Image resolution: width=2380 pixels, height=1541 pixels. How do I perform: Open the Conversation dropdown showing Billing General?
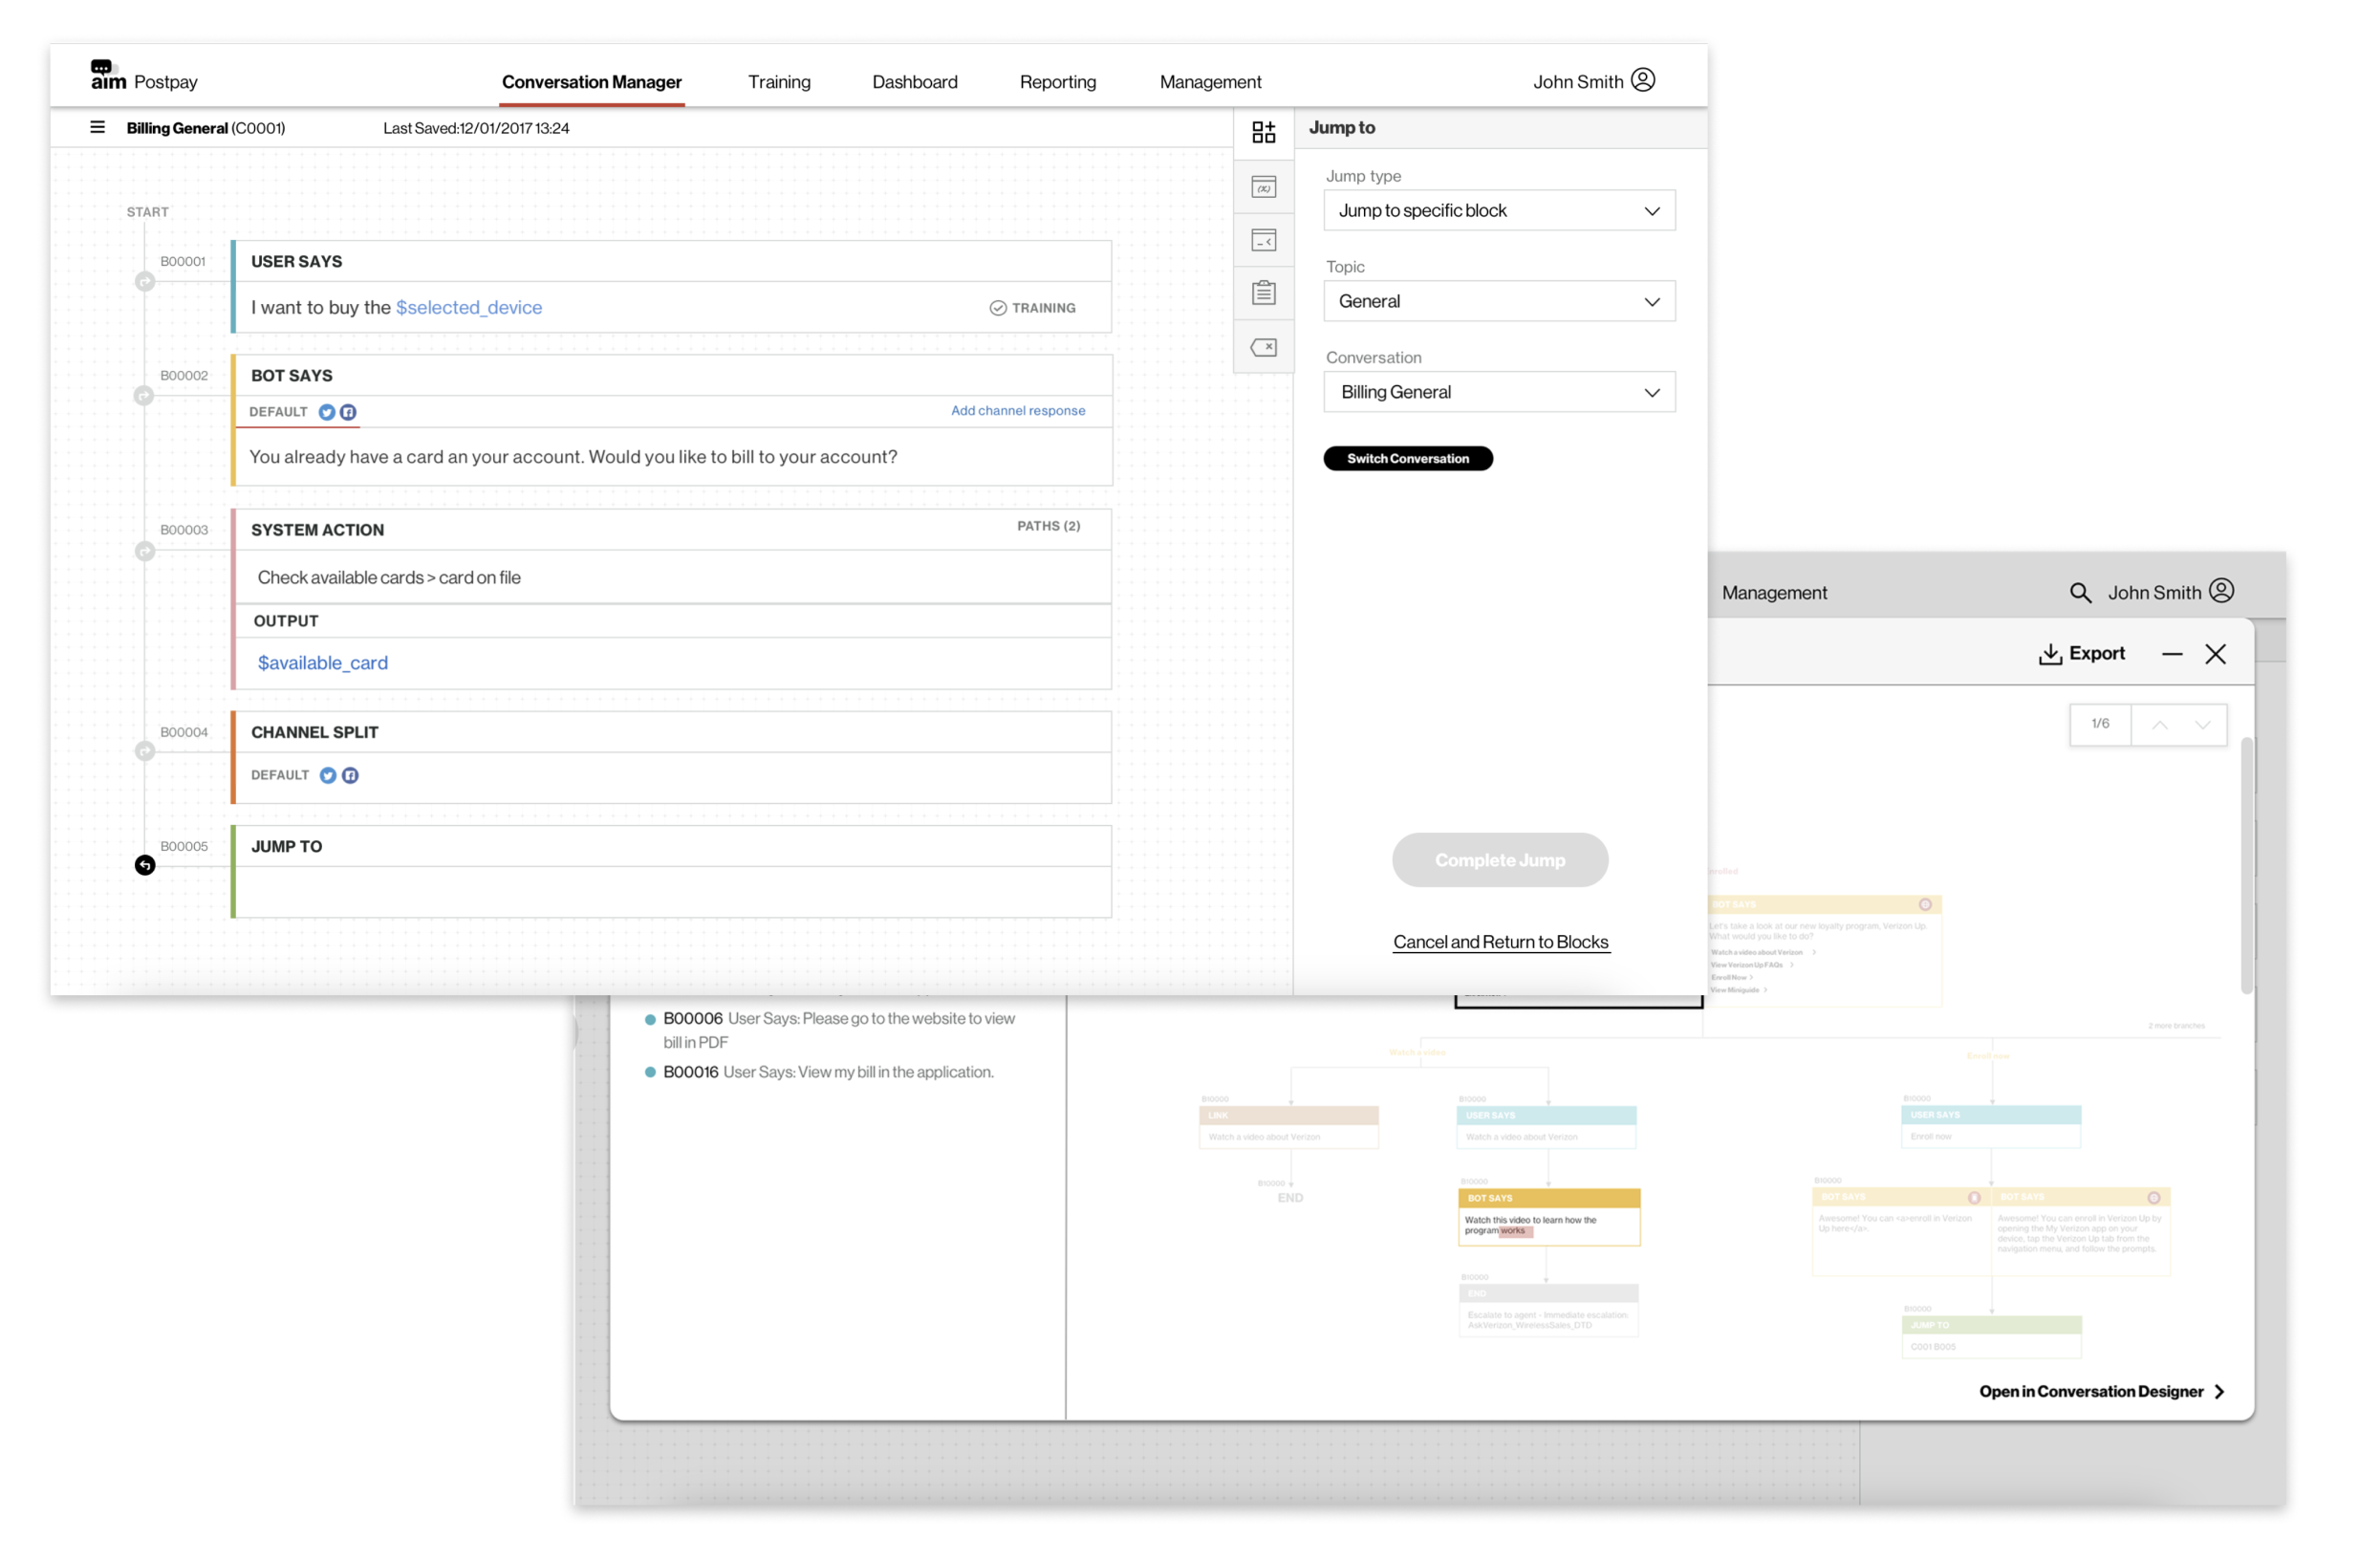point(1499,392)
